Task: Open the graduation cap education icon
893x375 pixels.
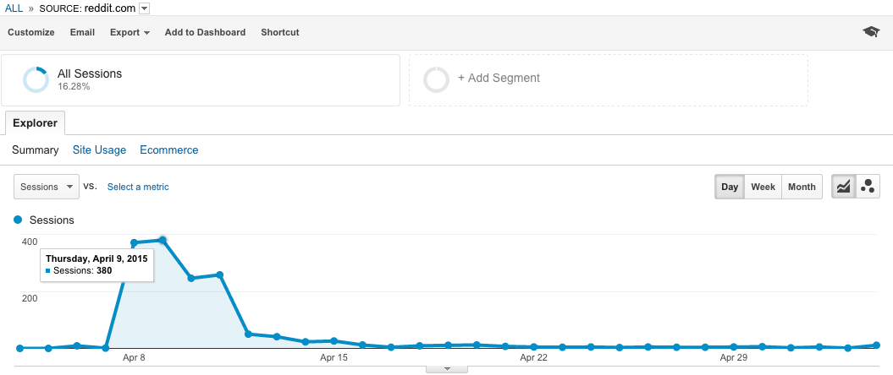Action: click(x=871, y=32)
